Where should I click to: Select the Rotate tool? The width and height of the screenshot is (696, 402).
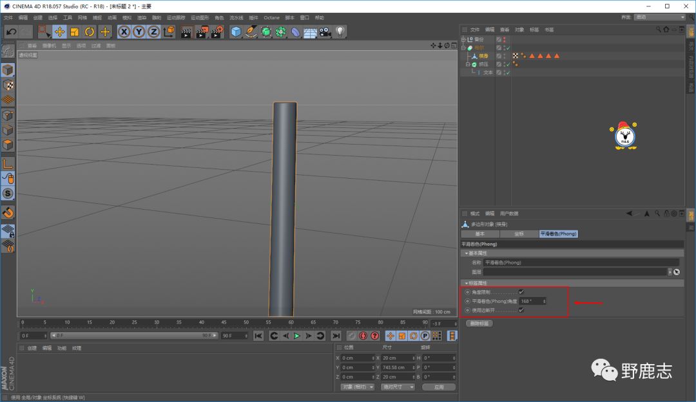(x=90, y=32)
